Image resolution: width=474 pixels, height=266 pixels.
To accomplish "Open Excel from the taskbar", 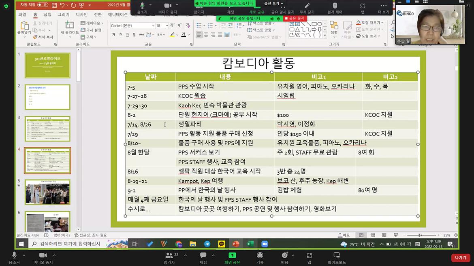I will click(x=250, y=244).
